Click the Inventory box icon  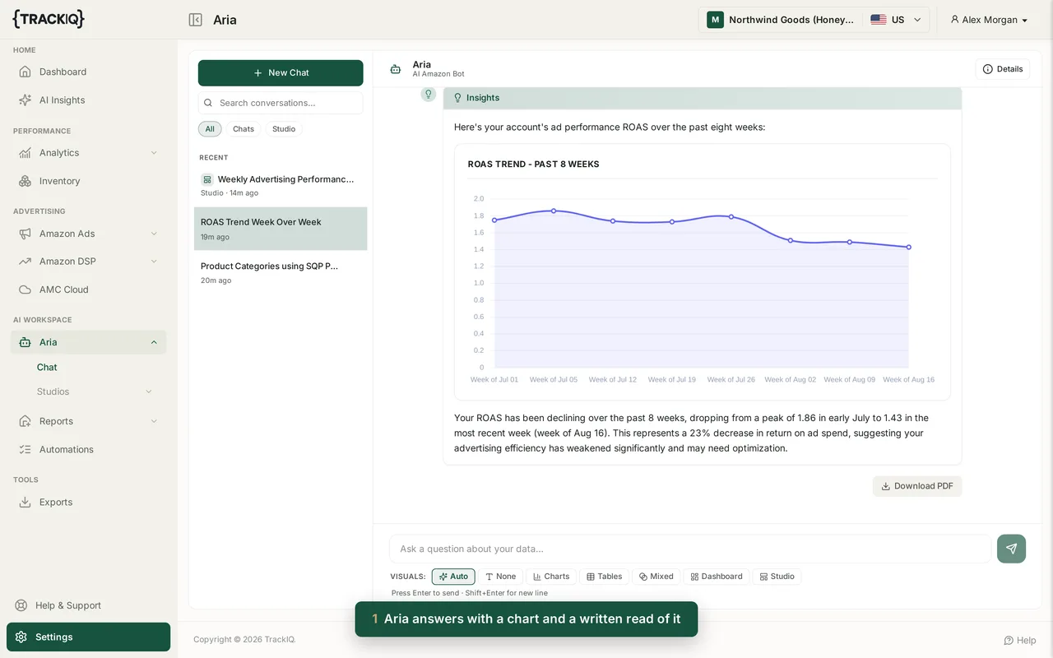[26, 181]
